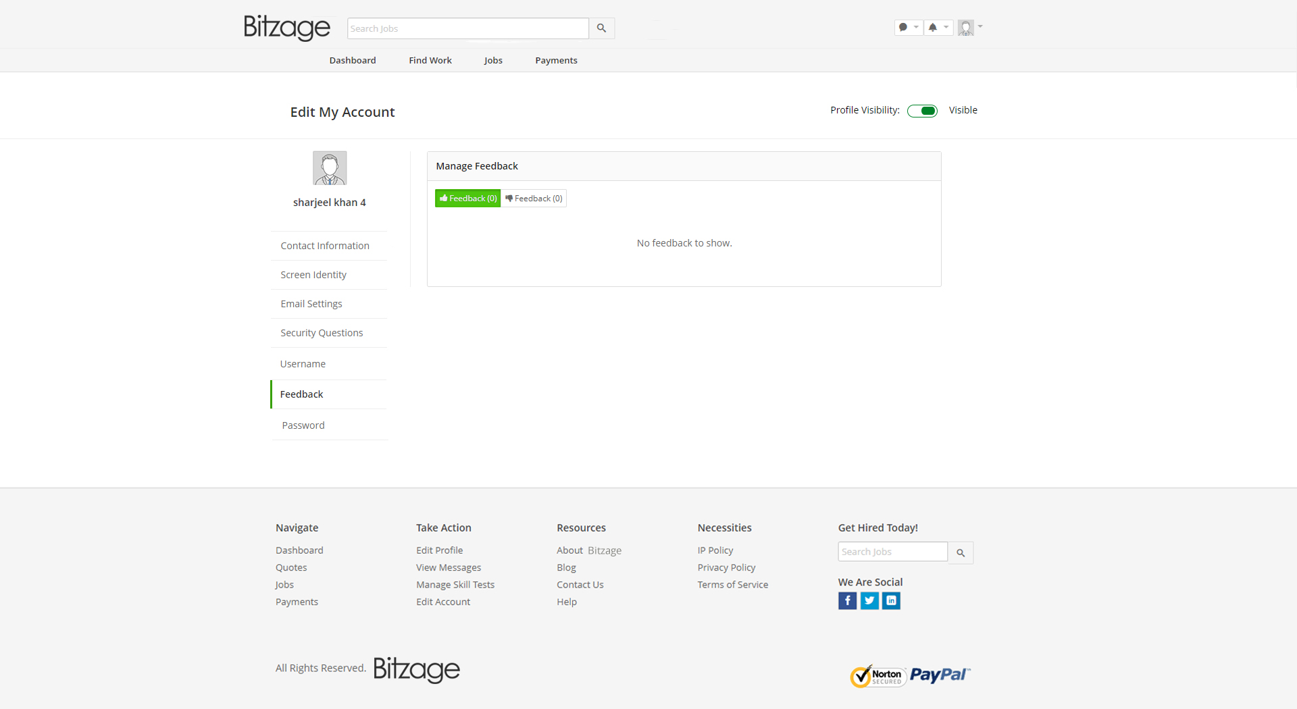Screen dimensions: 1297x709
Task: Click the PayPal logo in footer
Action: click(x=940, y=675)
